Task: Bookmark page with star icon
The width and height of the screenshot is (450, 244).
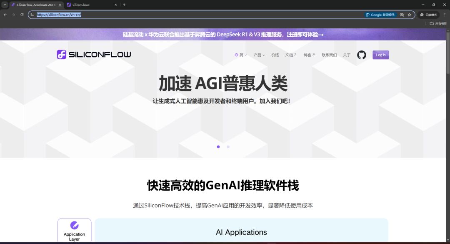Action: point(410,15)
